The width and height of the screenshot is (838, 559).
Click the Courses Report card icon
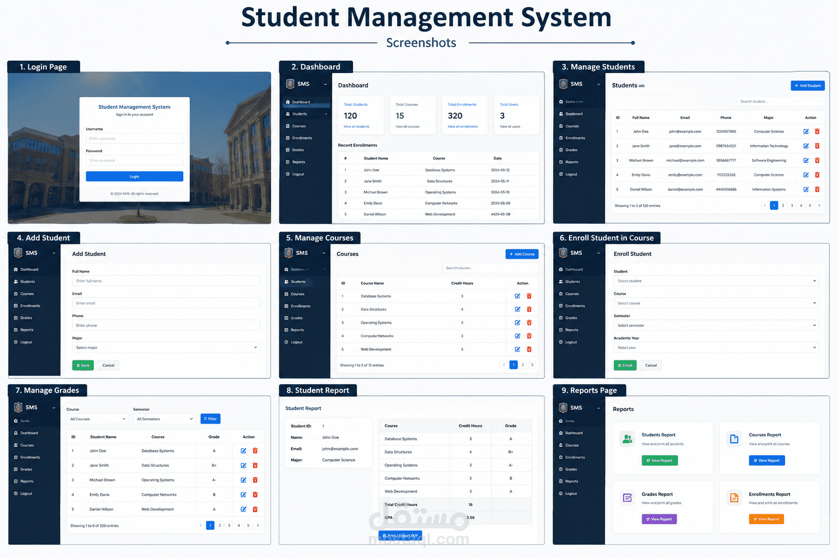click(x=734, y=439)
